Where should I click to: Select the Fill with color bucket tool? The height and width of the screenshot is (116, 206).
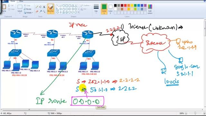pyautogui.click(x=41, y=7)
